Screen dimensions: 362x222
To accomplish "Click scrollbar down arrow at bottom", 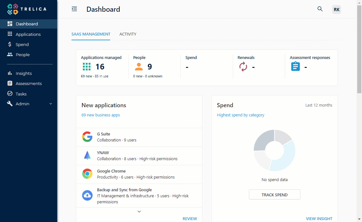I will (359, 219).
